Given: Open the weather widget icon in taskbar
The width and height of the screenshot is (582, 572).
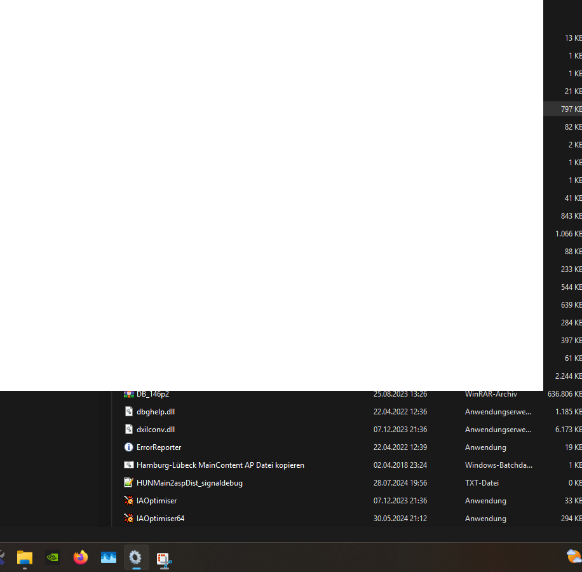Looking at the screenshot, I should (x=574, y=557).
